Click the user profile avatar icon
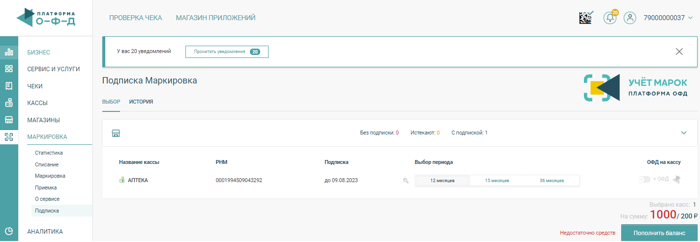The width and height of the screenshot is (700, 242). pos(630,18)
